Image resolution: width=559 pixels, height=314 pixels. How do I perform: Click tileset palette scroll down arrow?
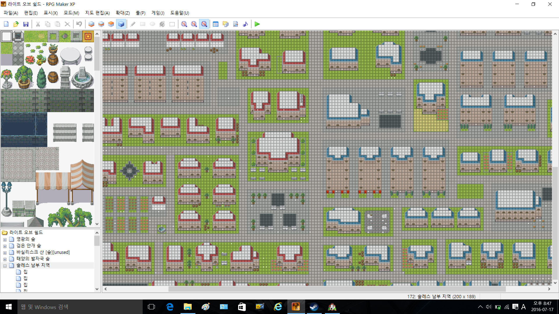(97, 224)
